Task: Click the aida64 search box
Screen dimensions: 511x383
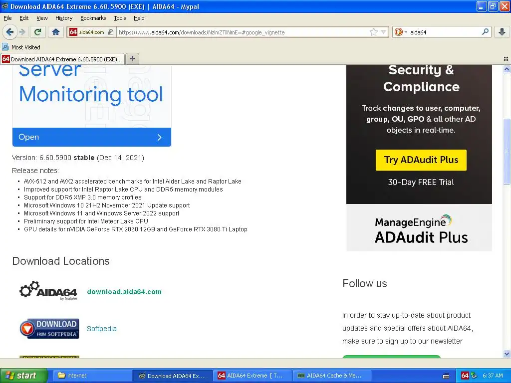Action: point(445,32)
